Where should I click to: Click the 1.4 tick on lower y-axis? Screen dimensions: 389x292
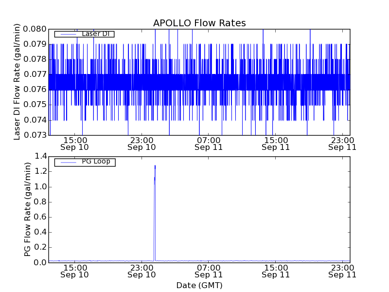[x=41, y=156]
